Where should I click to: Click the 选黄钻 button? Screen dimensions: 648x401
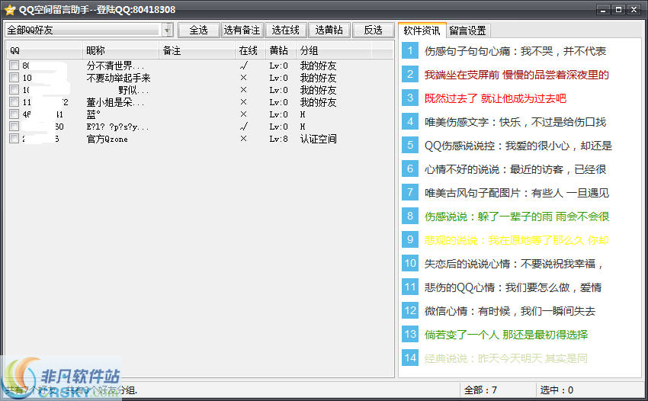(329, 30)
